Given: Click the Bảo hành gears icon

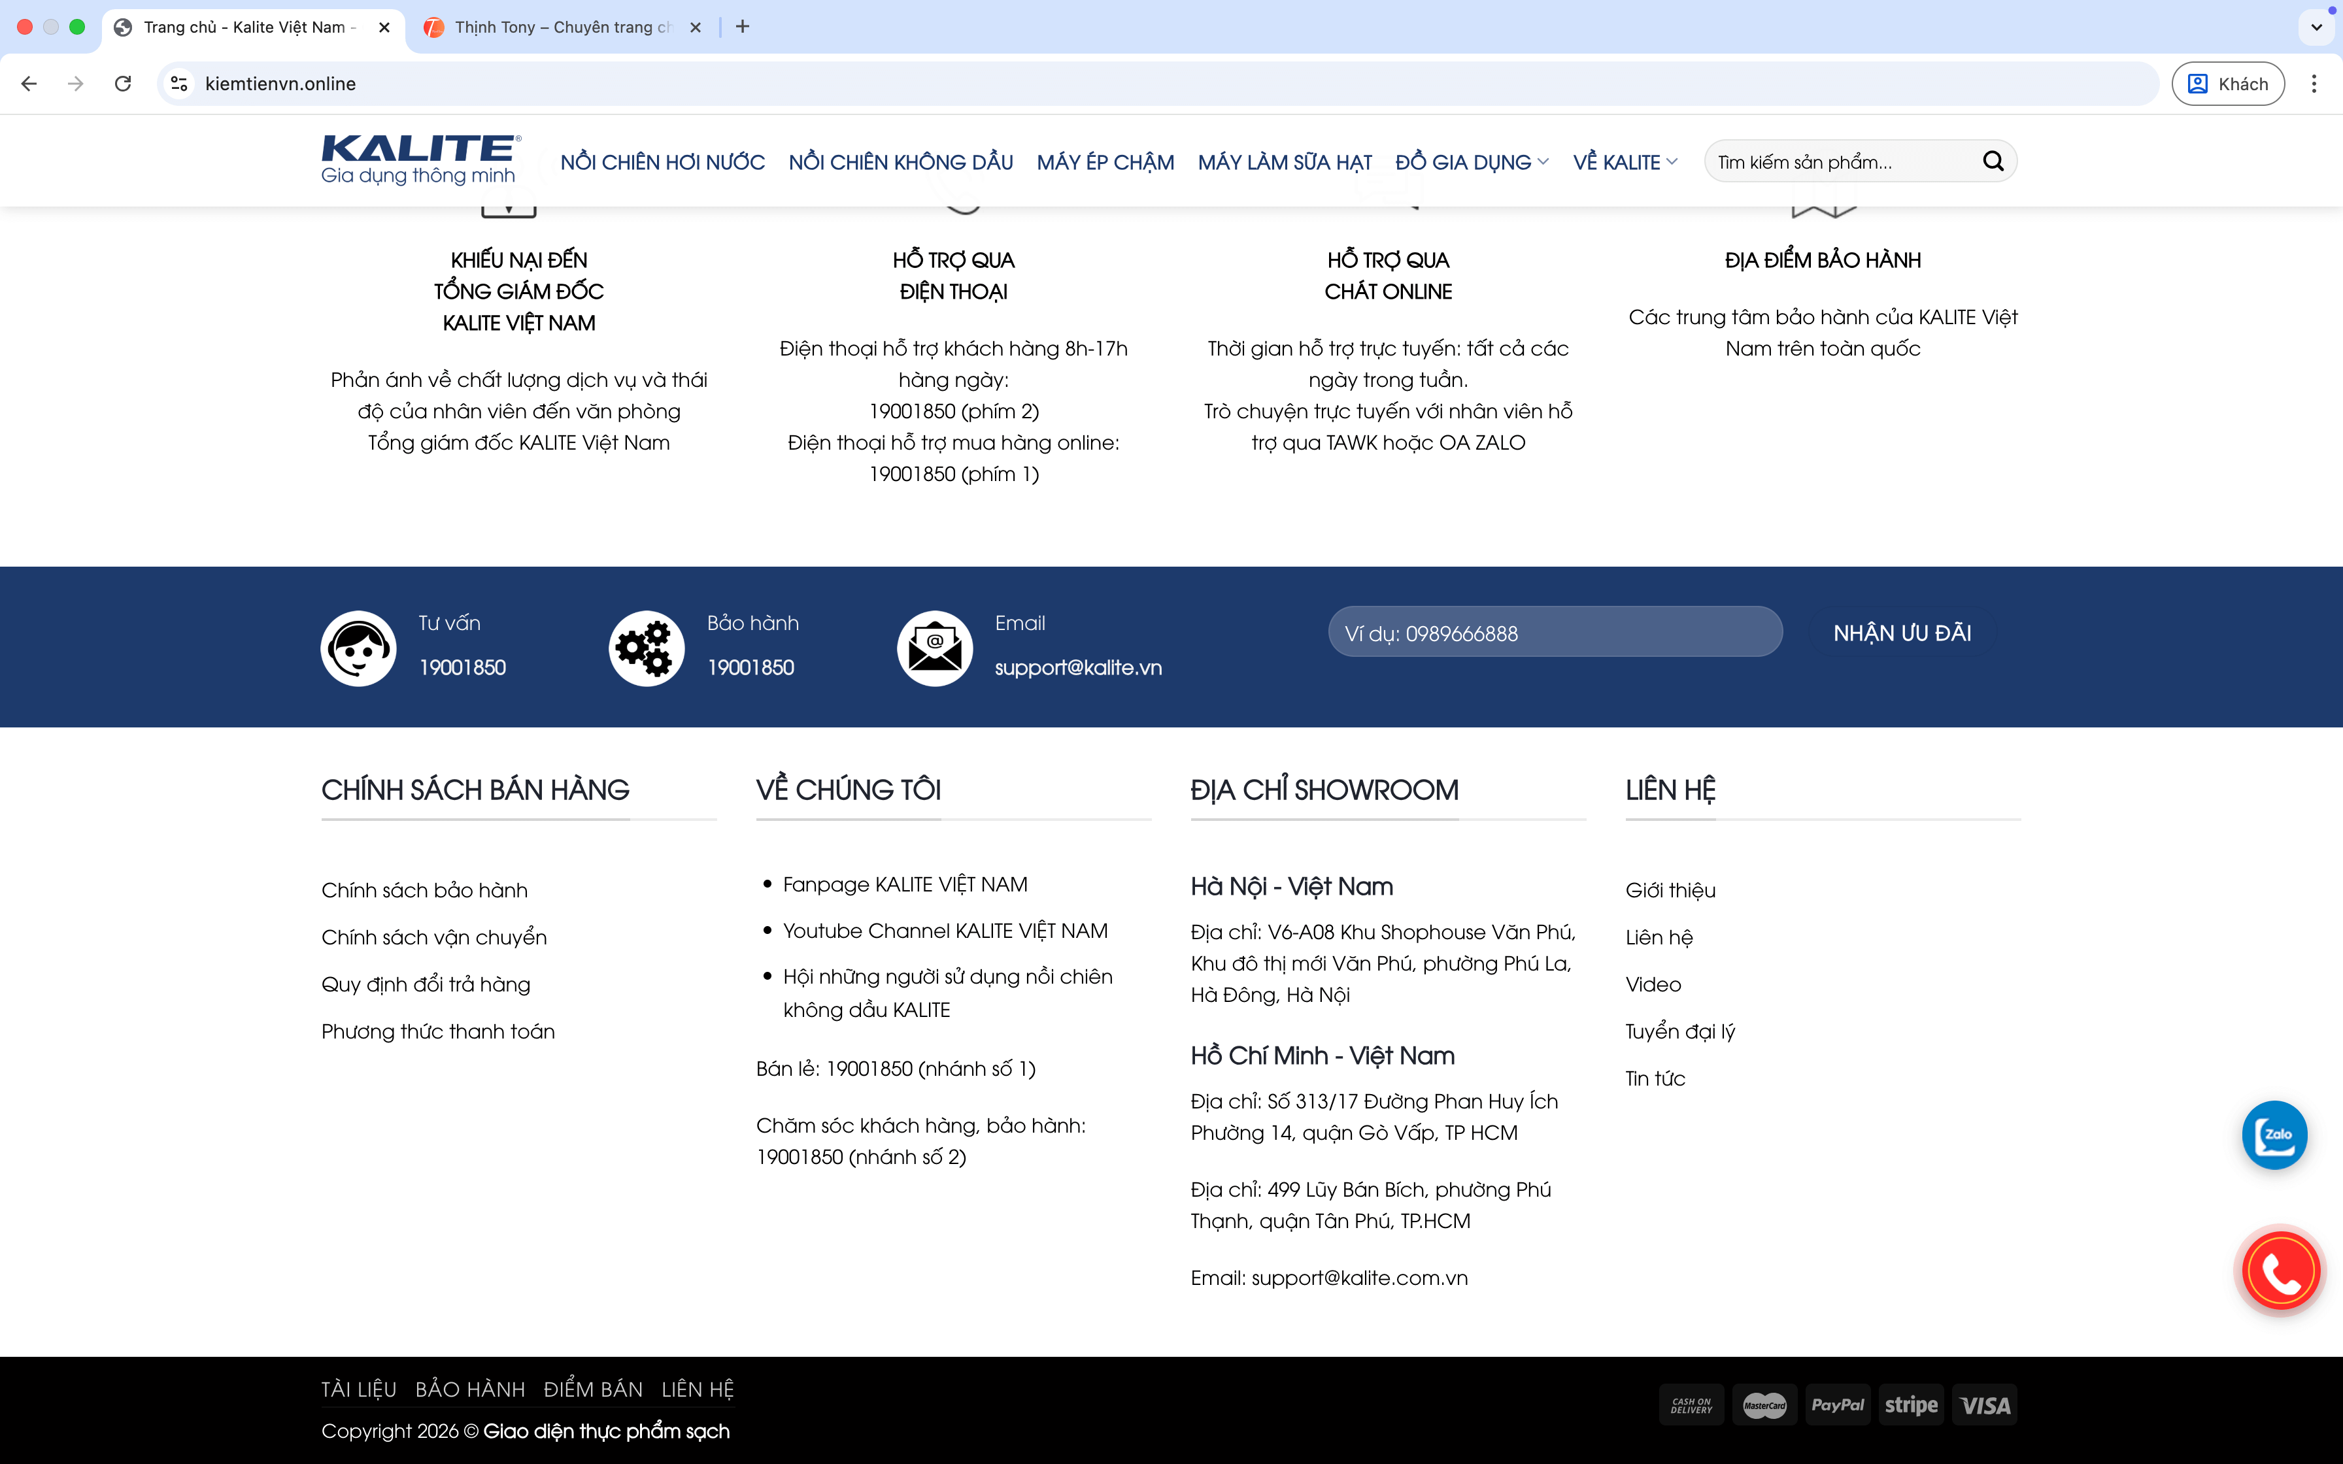Looking at the screenshot, I should [x=646, y=648].
